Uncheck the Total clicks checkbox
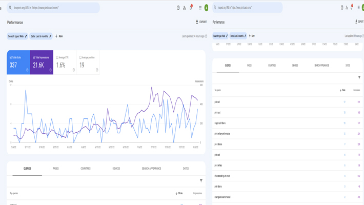 click(x=11, y=57)
